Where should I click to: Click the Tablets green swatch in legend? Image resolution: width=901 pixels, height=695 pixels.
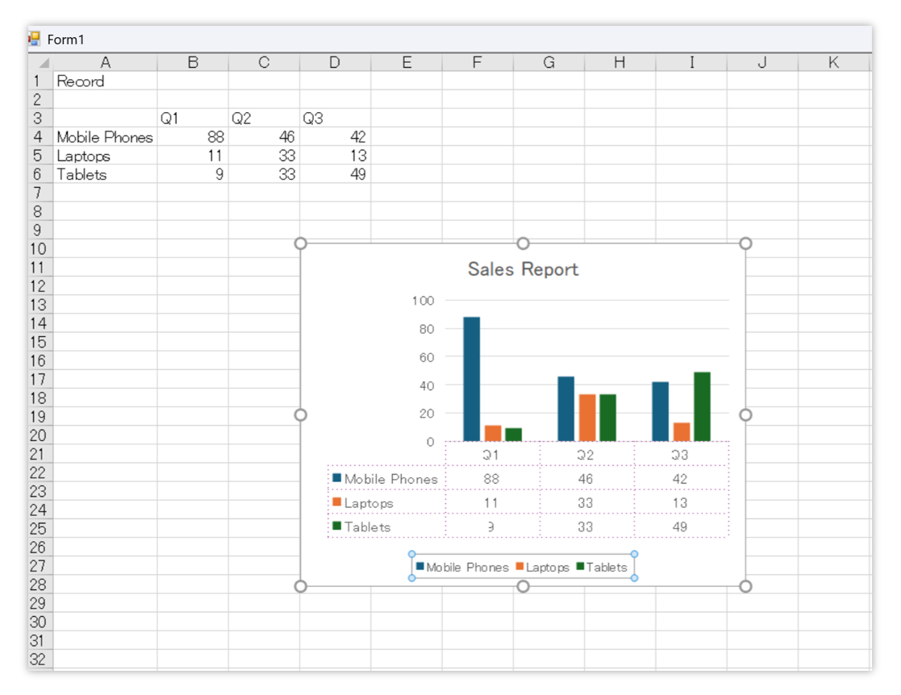pyautogui.click(x=580, y=566)
